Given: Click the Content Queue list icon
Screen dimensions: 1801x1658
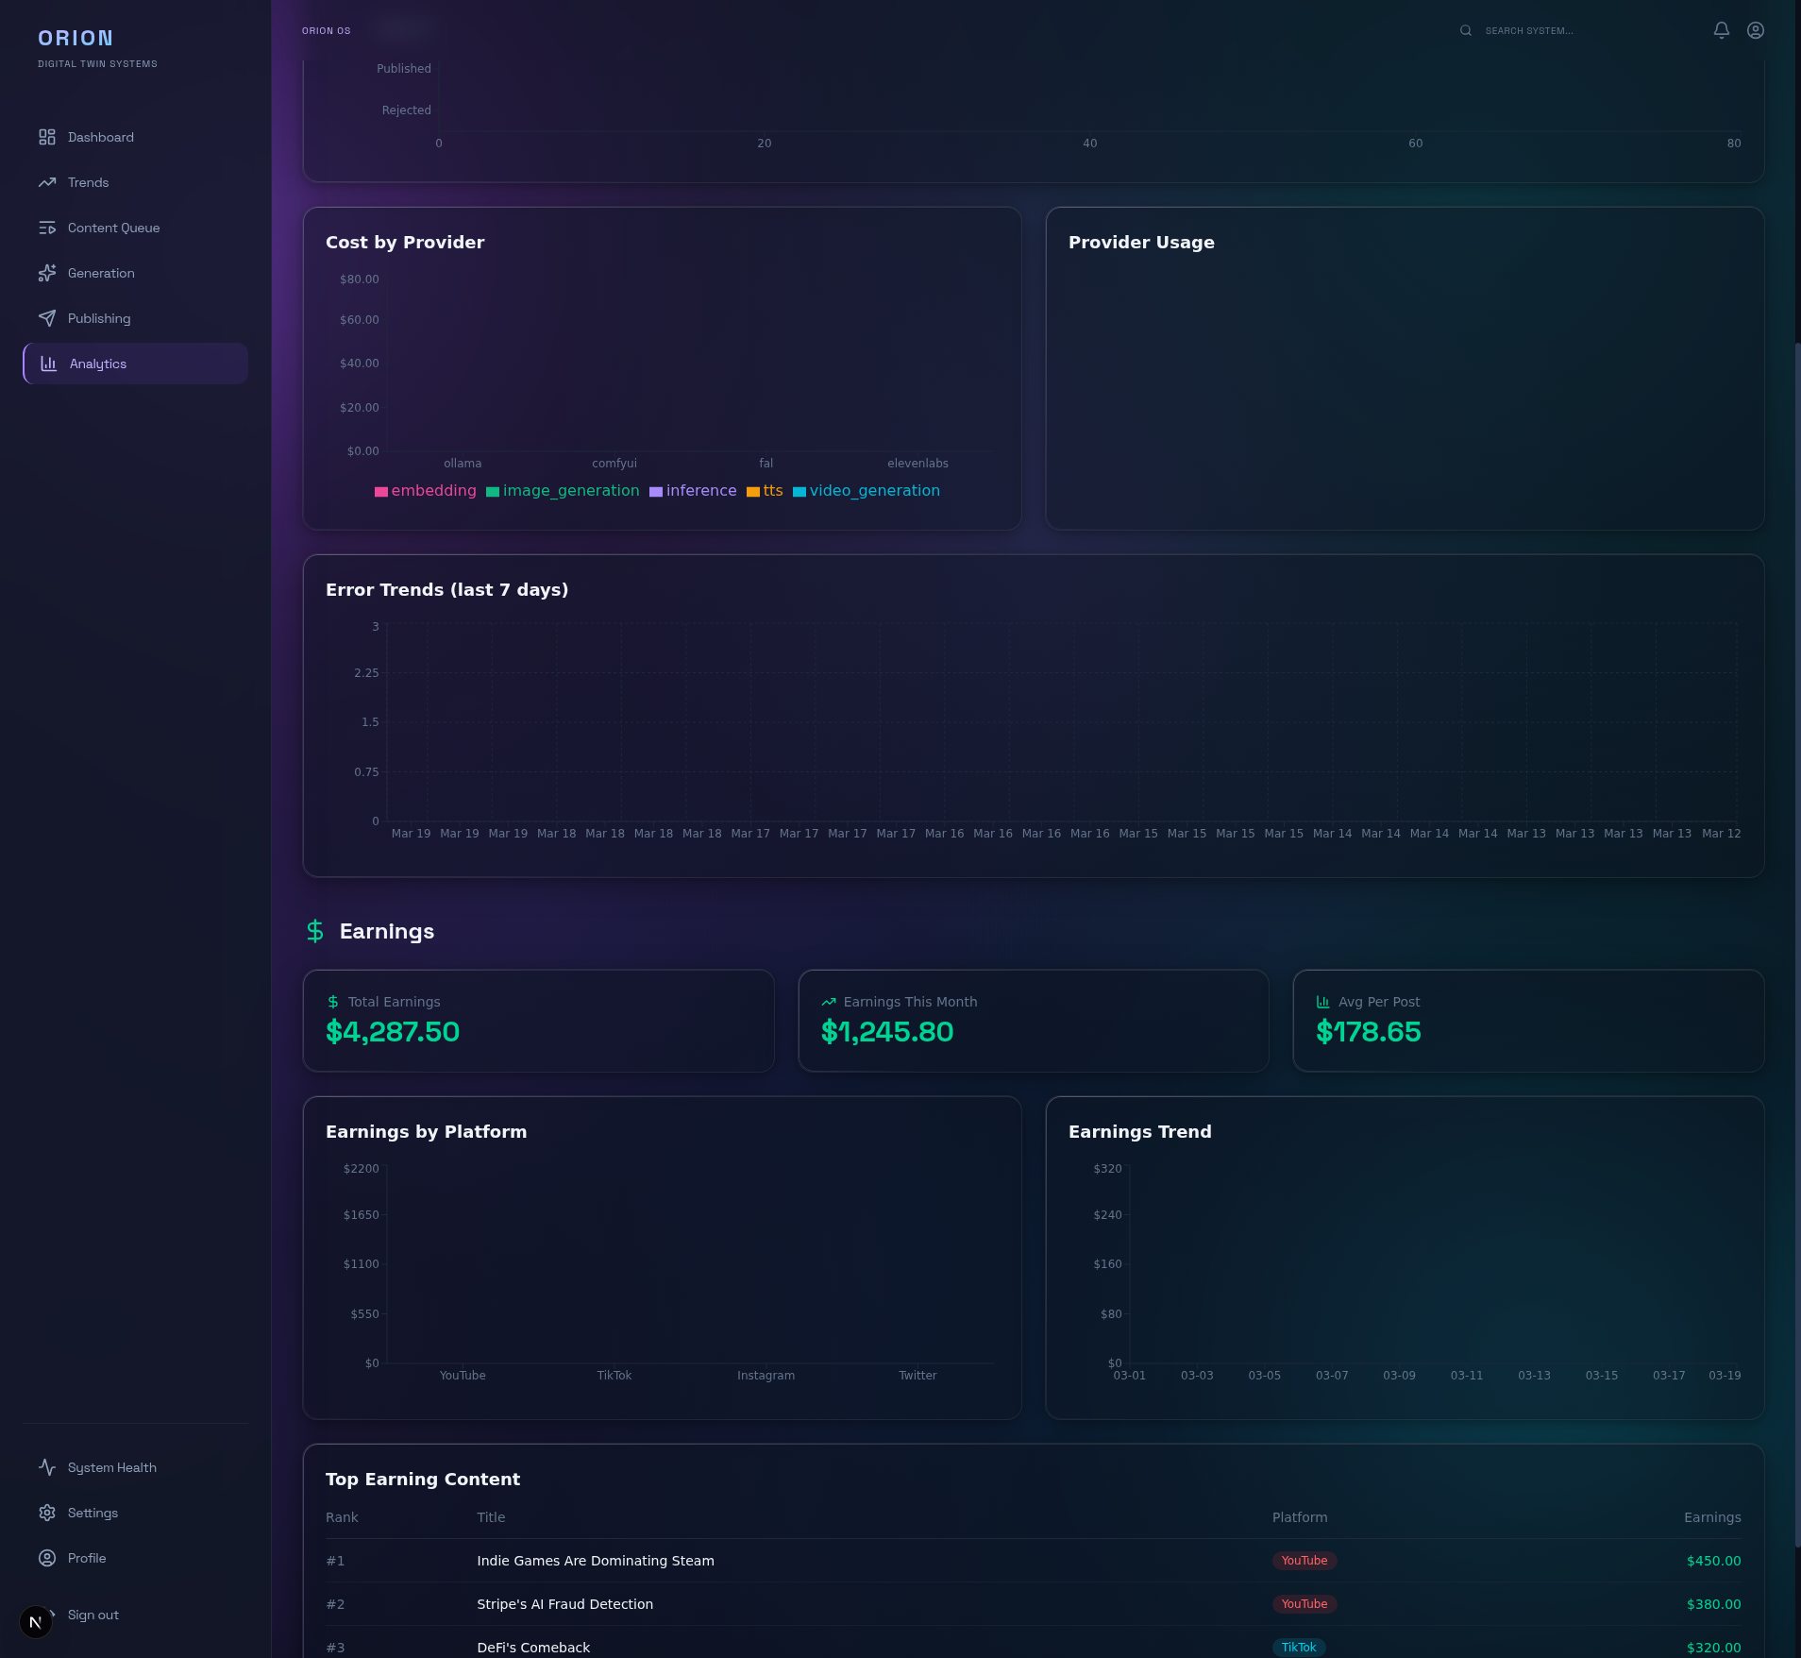Looking at the screenshot, I should click(48, 228).
